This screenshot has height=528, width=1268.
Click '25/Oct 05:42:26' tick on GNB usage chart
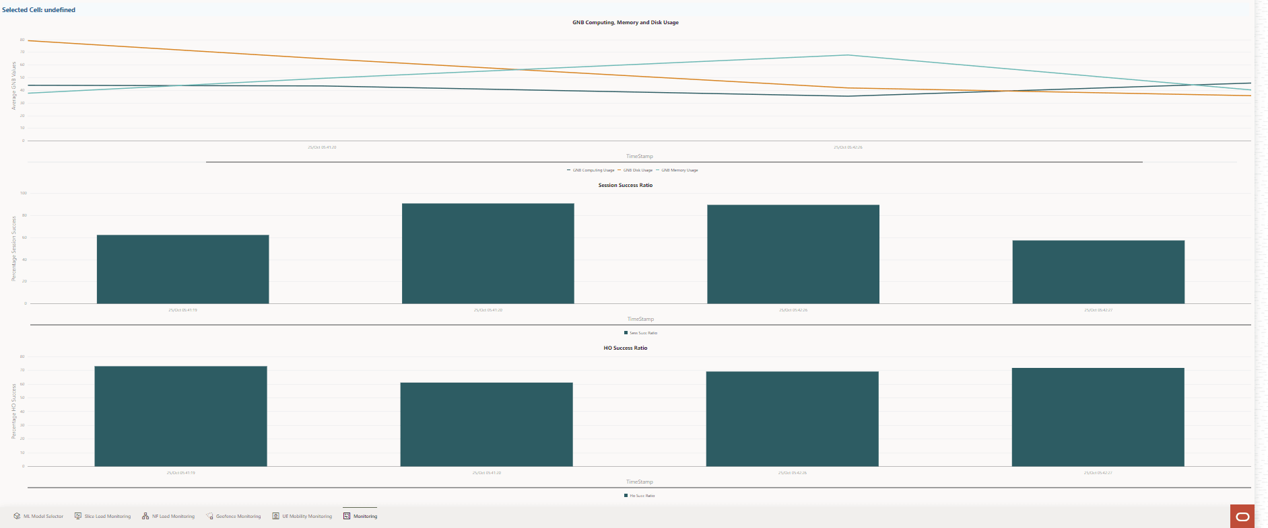coord(848,147)
